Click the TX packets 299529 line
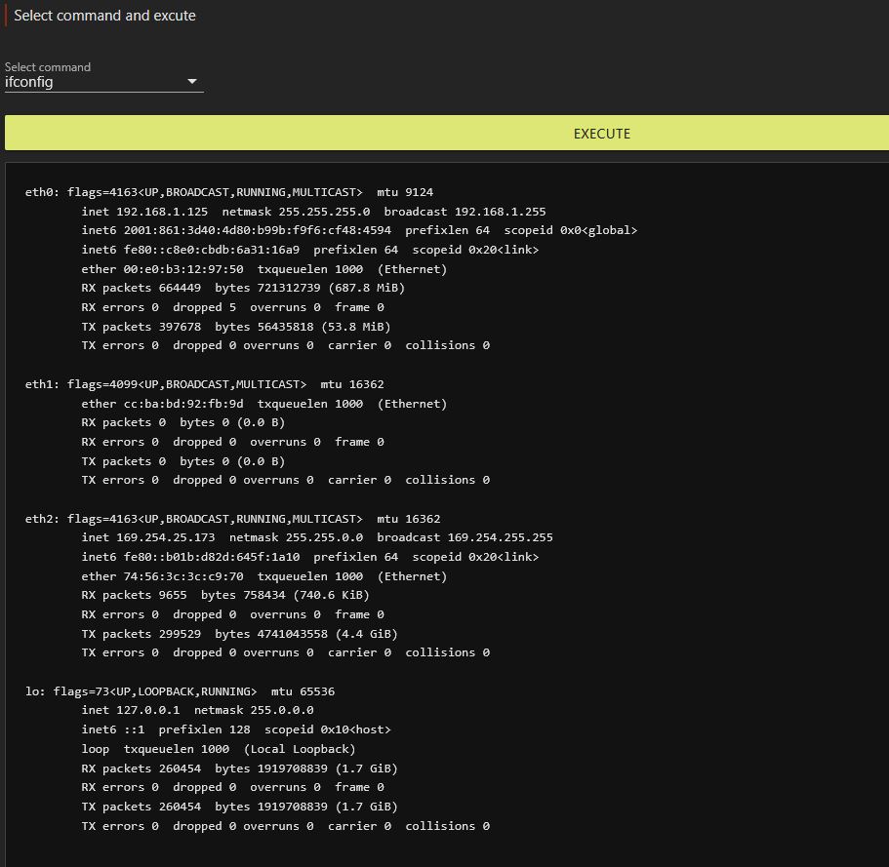 (239, 634)
